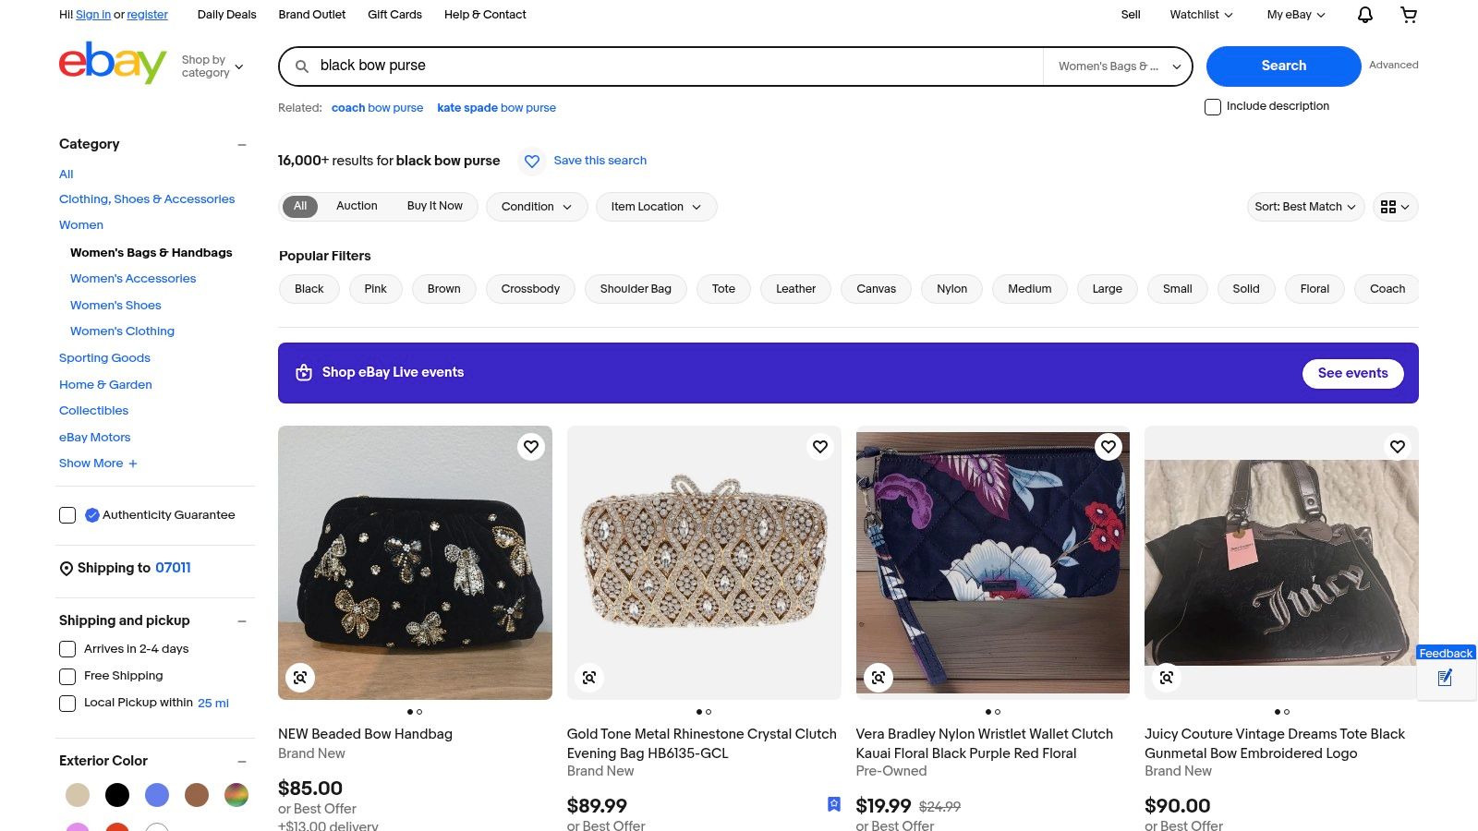Click the Sign in link
This screenshot has height=831, width=1478.
click(x=93, y=15)
